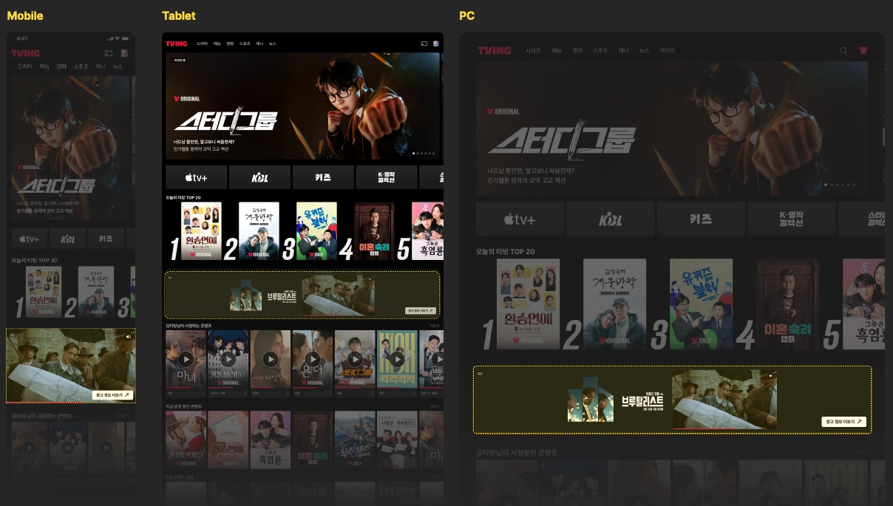Mute the Mobile ad video via the speaker icon
893x506 pixels.
coord(129,336)
